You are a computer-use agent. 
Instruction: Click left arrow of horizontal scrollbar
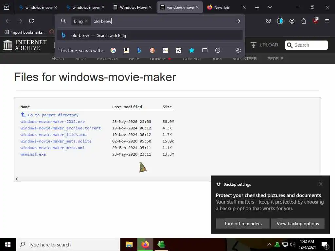click(17, 179)
